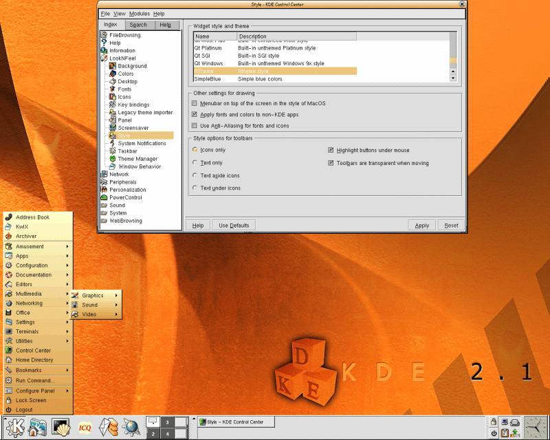The width and height of the screenshot is (550, 440).
Task: Open the Panel settings module
Action: tap(120, 120)
